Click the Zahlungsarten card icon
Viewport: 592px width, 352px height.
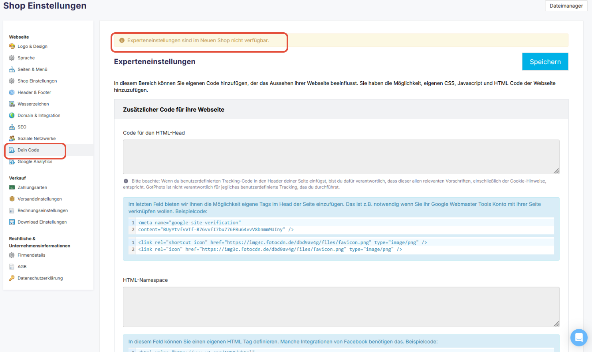tap(12, 187)
